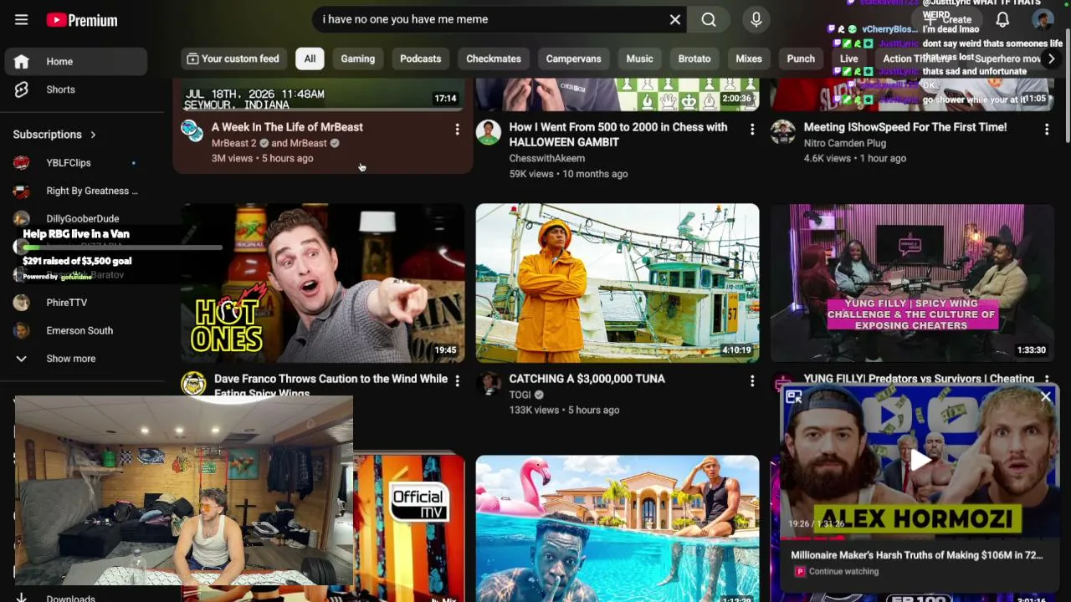The image size is (1071, 602).
Task: Open the Hot Ones Dave Franco thumbnail
Action: pos(323,283)
